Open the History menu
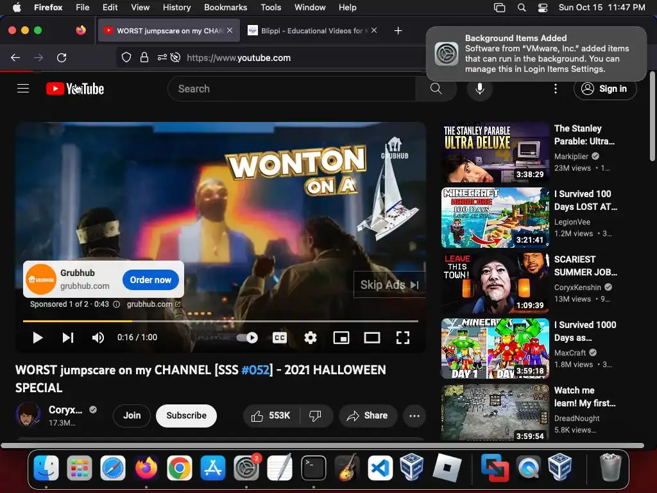The width and height of the screenshot is (657, 493). click(176, 7)
